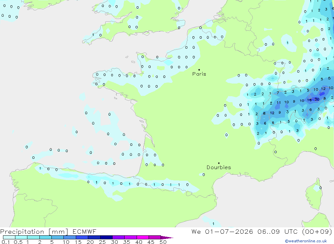Select the black dot marking Paris

tap(199, 70)
